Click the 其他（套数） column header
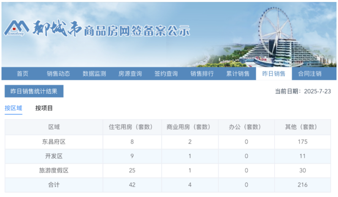The image size is (338, 197). click(303, 127)
